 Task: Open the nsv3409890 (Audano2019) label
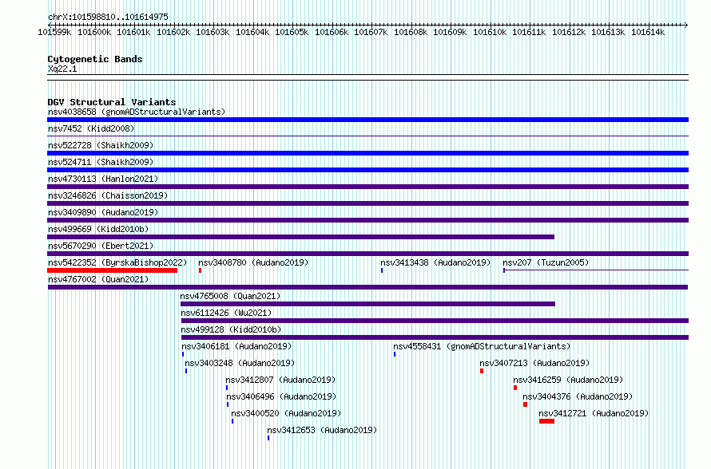(x=103, y=212)
